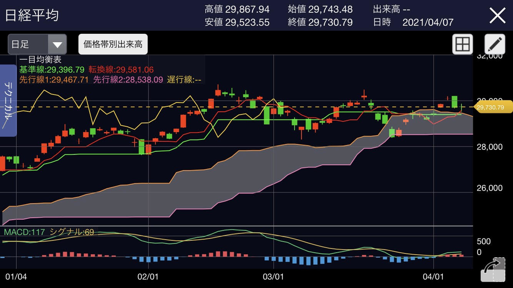Tap 安値 29,523.55 value
The width and height of the screenshot is (513, 288).
(x=237, y=23)
